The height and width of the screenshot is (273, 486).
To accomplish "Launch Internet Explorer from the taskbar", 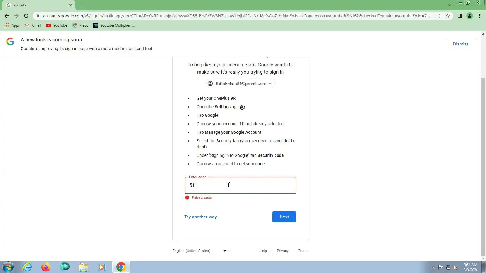I will (27, 267).
